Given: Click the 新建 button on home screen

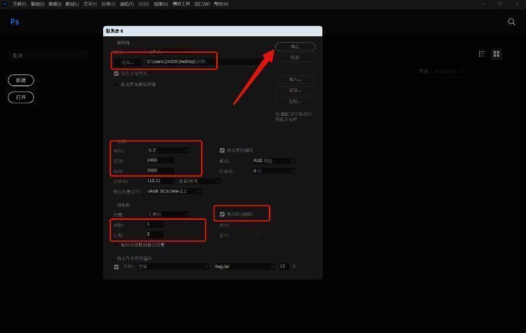Looking at the screenshot, I should (x=20, y=80).
